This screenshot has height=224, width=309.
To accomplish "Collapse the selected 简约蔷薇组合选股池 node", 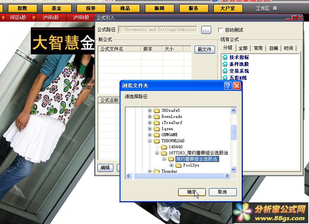I will (164, 159).
